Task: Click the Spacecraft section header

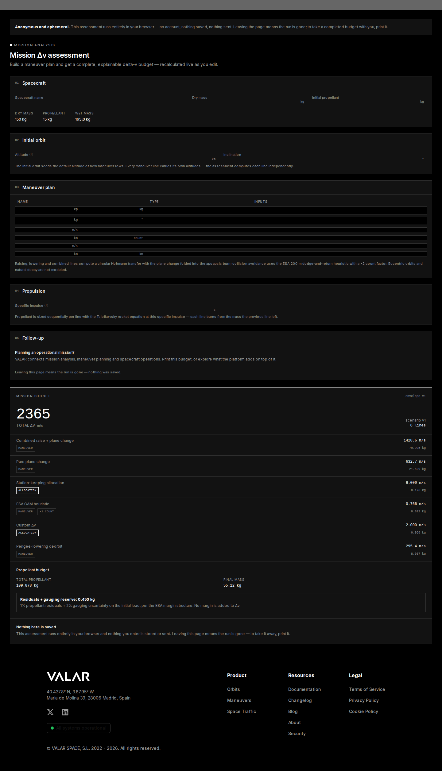Action: [221, 83]
